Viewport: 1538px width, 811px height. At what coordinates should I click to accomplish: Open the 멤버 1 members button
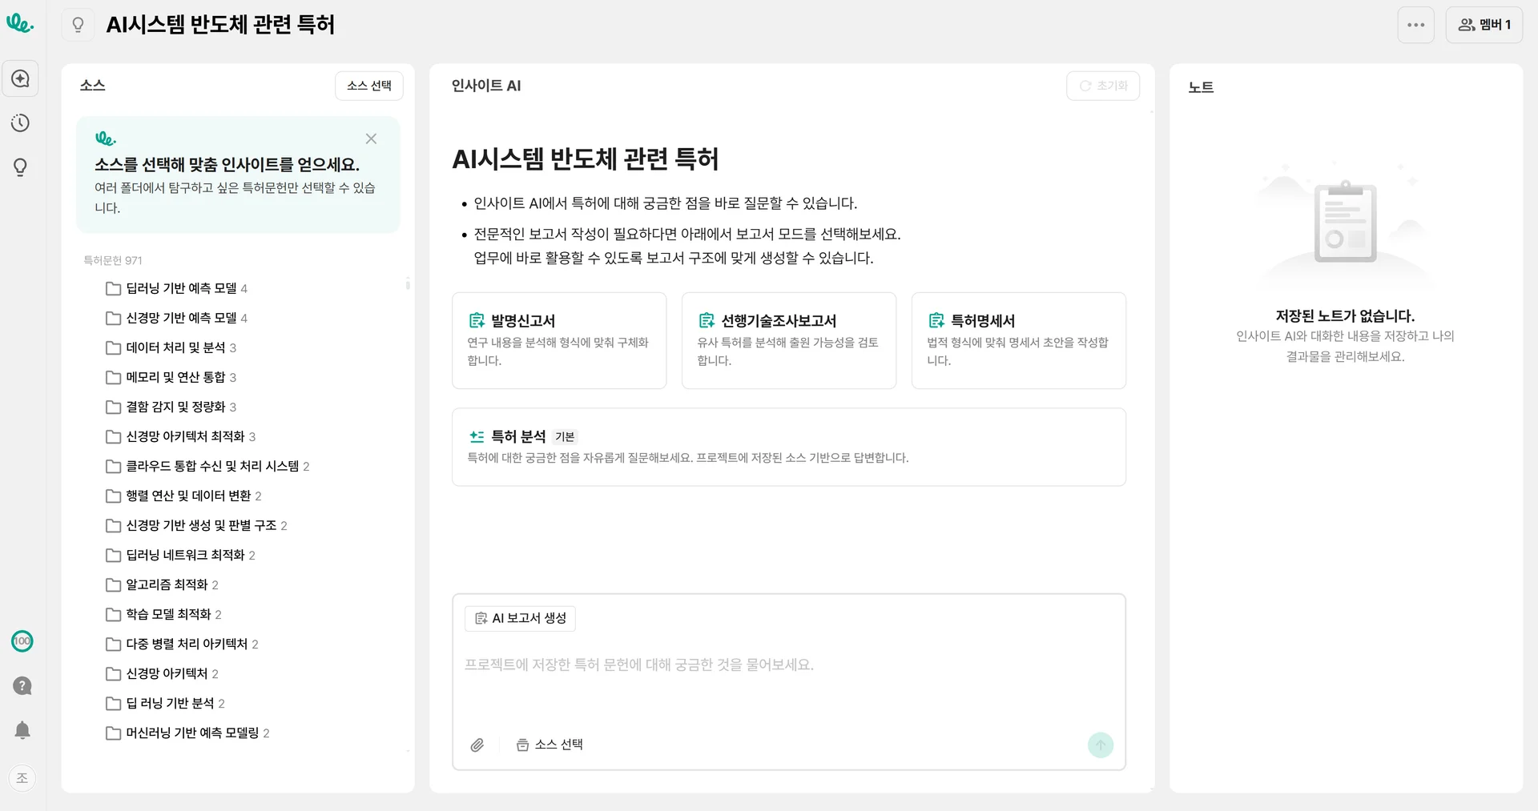(1484, 25)
